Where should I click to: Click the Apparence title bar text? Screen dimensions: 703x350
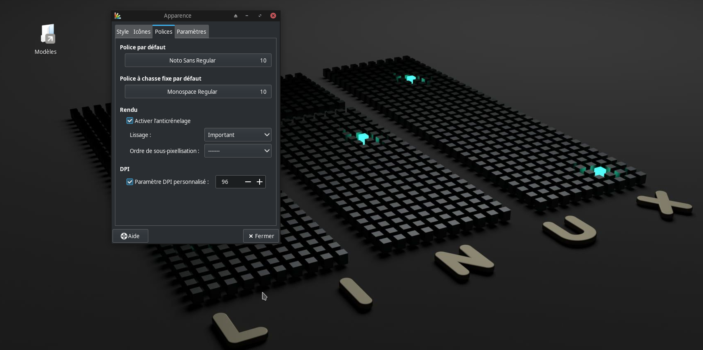178,16
